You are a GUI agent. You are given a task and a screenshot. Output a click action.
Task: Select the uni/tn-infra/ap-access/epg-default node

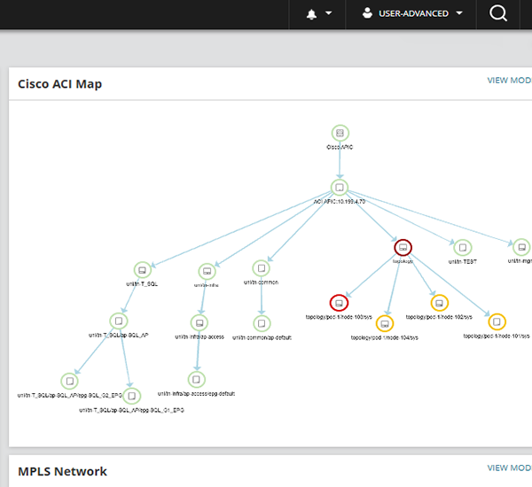[x=197, y=380]
